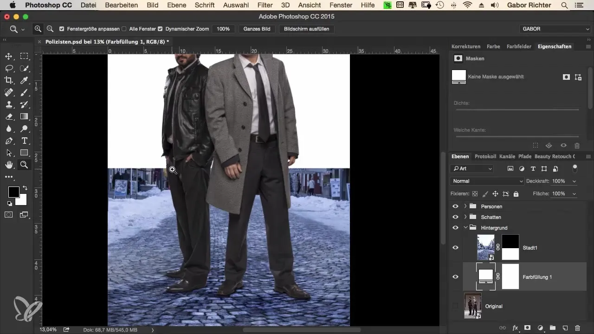The height and width of the screenshot is (334, 594).
Task: Create a new layer group
Action: (553, 328)
